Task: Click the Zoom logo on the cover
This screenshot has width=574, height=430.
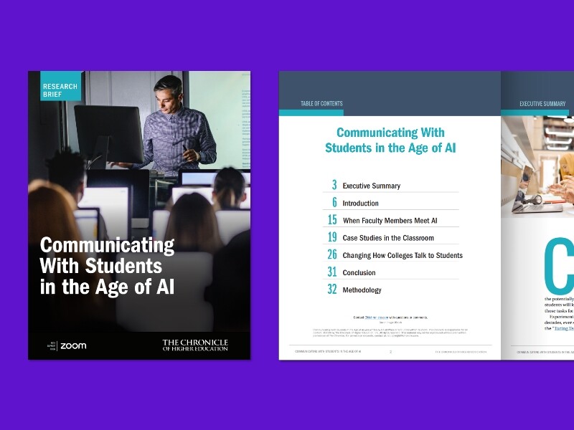Action: pos(72,345)
